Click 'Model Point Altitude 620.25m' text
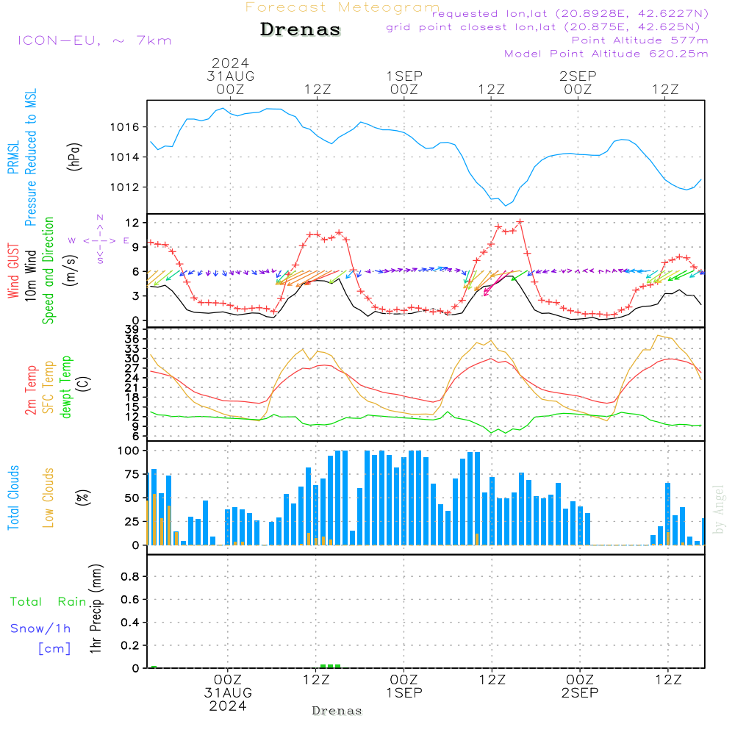 click(x=606, y=54)
